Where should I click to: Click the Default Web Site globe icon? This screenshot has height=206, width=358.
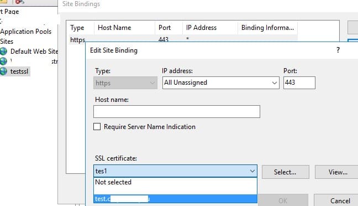tap(3, 51)
